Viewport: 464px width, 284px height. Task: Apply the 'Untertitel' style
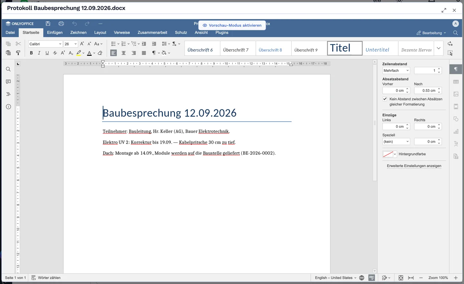[380, 48]
